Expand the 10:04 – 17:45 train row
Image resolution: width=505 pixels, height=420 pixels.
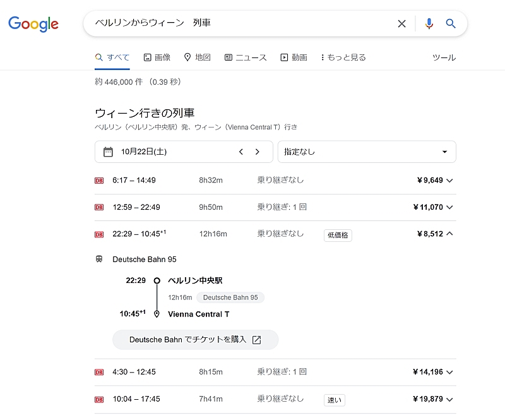point(275,399)
